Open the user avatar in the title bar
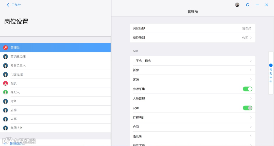This screenshot has width=274, height=146. tap(237, 5)
